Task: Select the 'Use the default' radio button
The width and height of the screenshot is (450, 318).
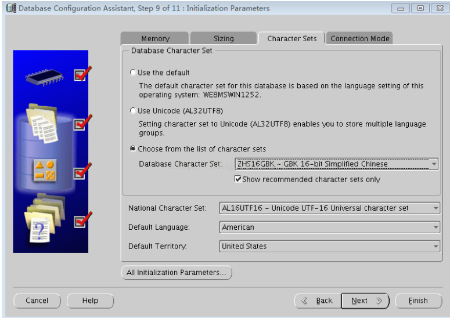Action: tap(133, 73)
